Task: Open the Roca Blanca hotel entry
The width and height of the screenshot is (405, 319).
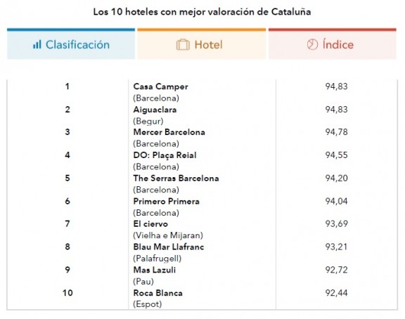Action: (x=157, y=293)
